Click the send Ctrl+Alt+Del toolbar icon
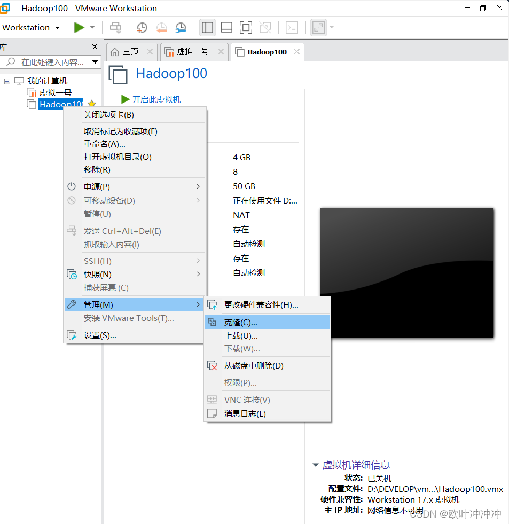The width and height of the screenshot is (509, 524). point(116,27)
